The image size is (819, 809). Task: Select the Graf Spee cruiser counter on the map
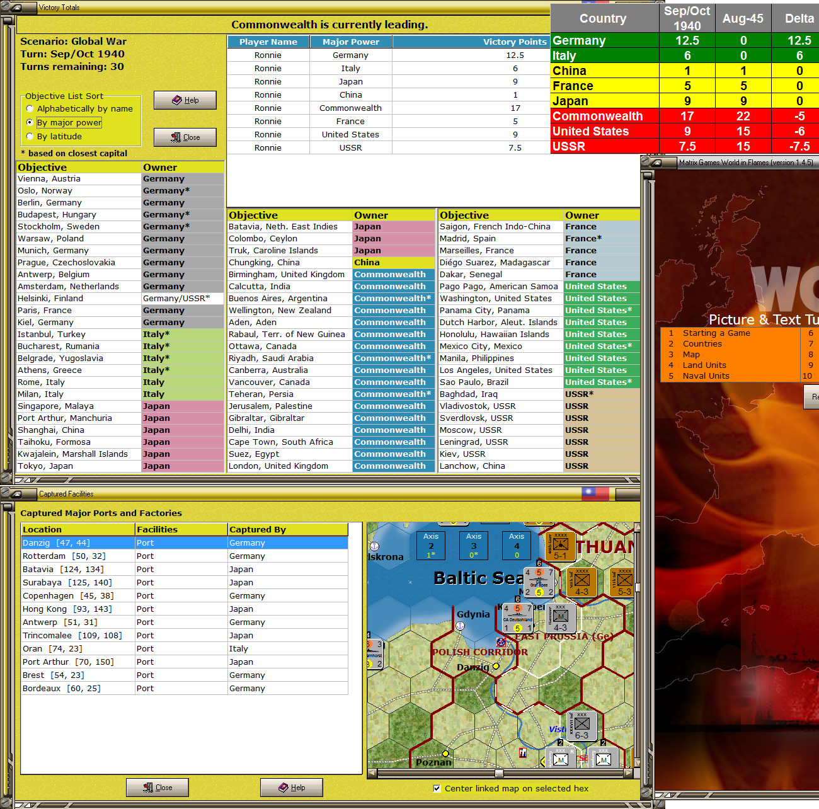pyautogui.click(x=539, y=582)
